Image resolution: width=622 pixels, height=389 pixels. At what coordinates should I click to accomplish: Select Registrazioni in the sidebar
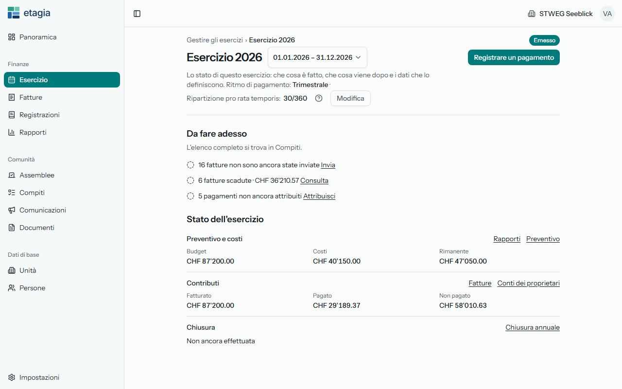62,115
